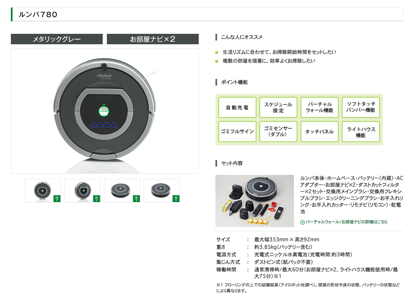Select the ゴミセンサー(ダブル) feature box
This screenshot has height=301, width=415.
pyautogui.click(x=278, y=132)
